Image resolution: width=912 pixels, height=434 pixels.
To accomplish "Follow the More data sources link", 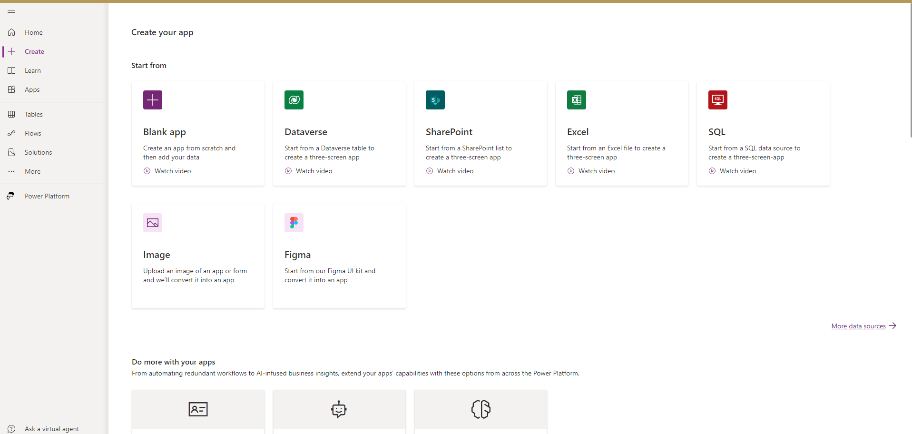I will click(x=858, y=326).
